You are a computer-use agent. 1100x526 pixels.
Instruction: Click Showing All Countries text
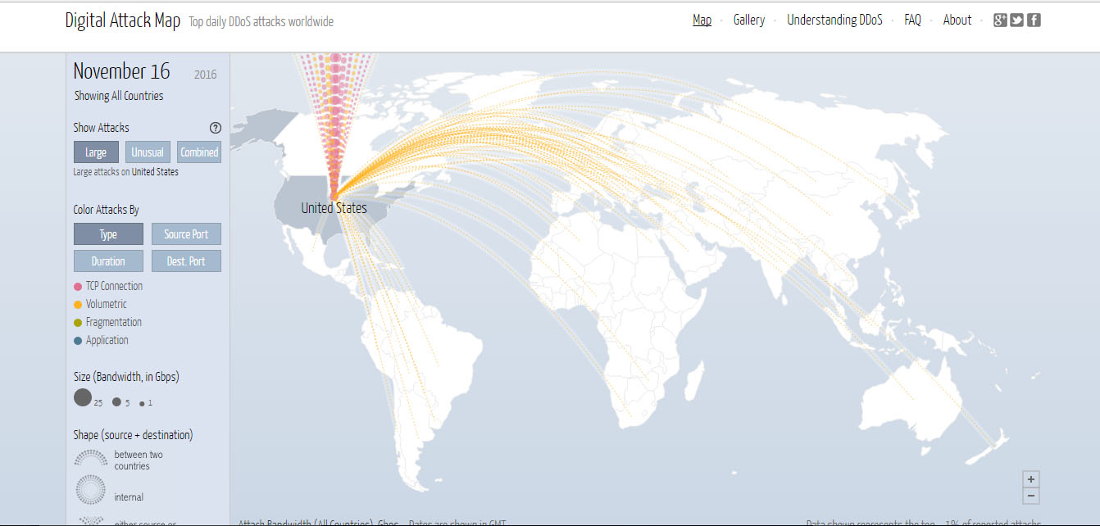[x=119, y=96]
